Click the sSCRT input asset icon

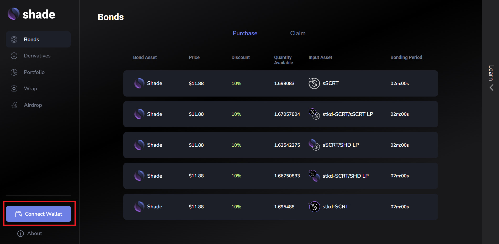coord(314,83)
